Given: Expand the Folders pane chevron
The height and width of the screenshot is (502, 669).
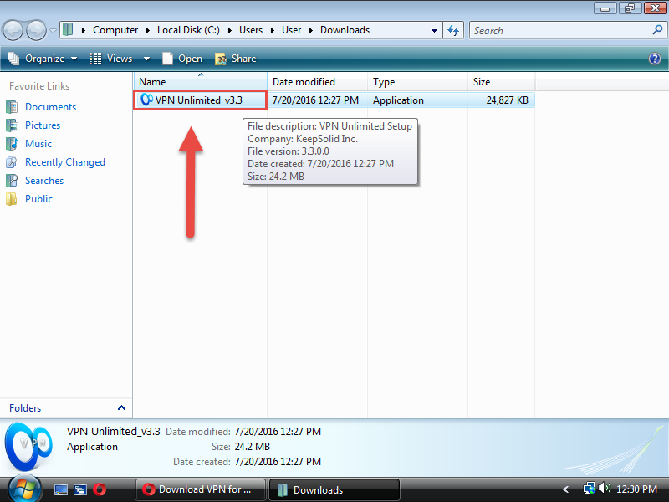Looking at the screenshot, I should [x=121, y=407].
